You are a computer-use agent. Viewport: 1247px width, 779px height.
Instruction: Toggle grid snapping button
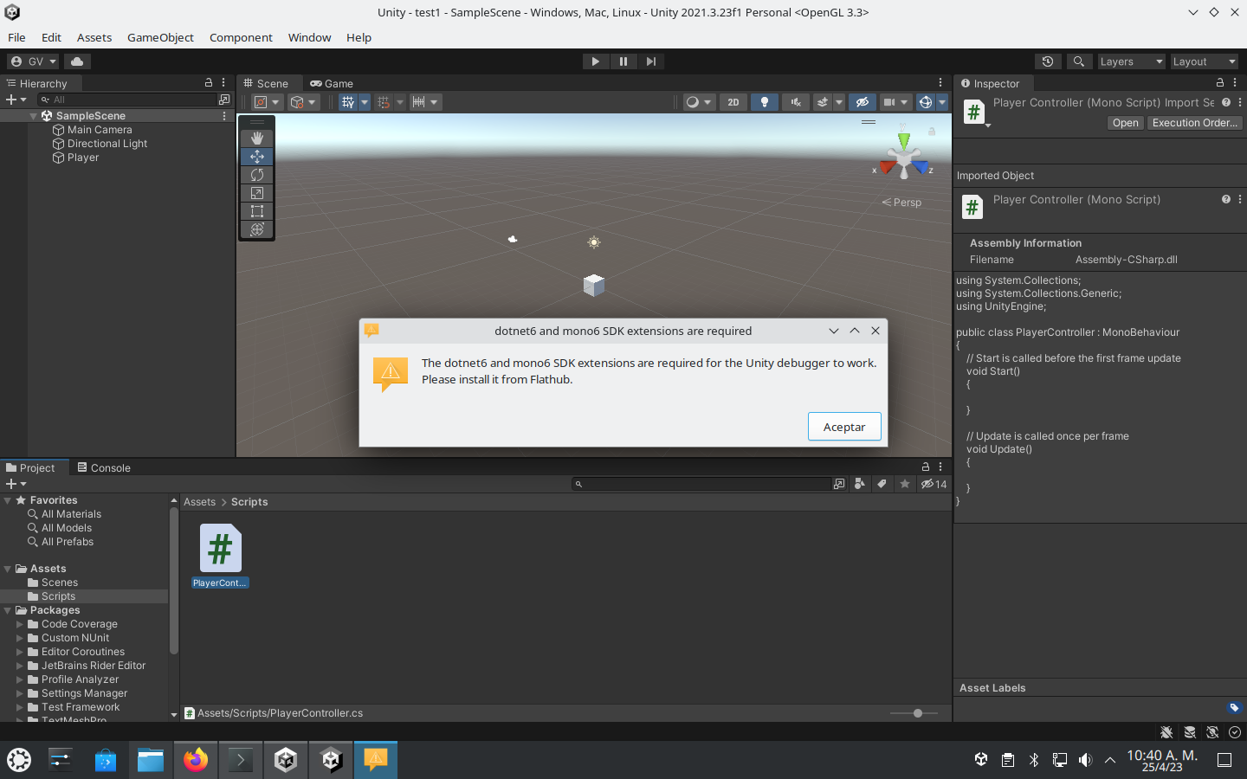pyautogui.click(x=384, y=102)
